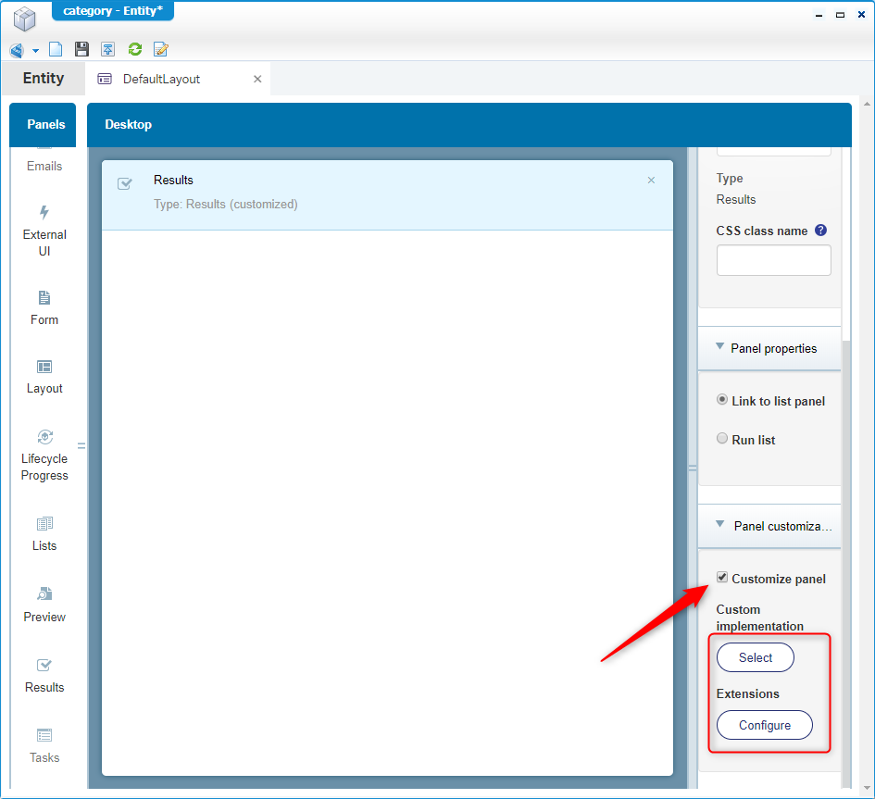The width and height of the screenshot is (875, 799).
Task: Select the Form panel icon
Action: point(44,298)
